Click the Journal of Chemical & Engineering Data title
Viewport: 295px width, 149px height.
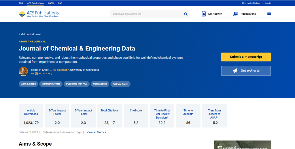point(77,49)
